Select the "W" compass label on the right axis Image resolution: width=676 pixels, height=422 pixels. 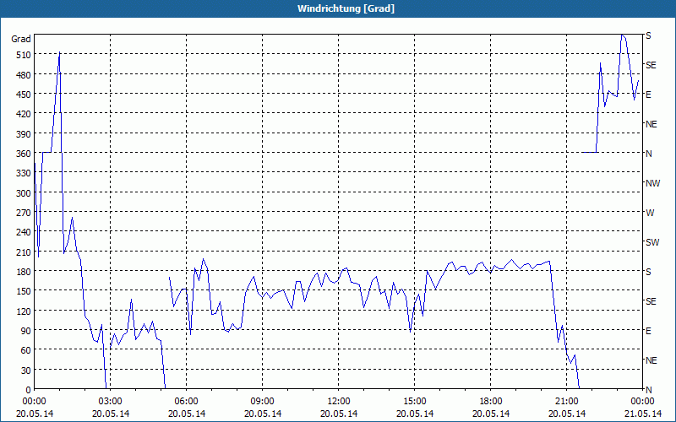coord(650,213)
